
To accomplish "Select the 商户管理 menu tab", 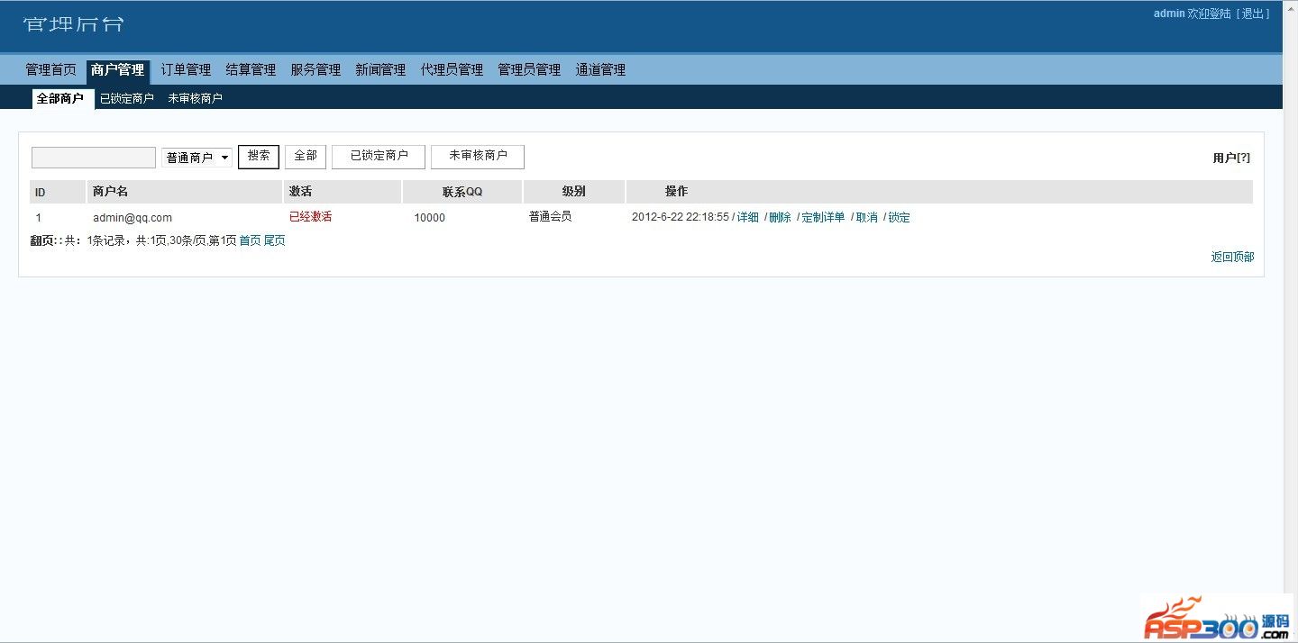I will point(118,70).
